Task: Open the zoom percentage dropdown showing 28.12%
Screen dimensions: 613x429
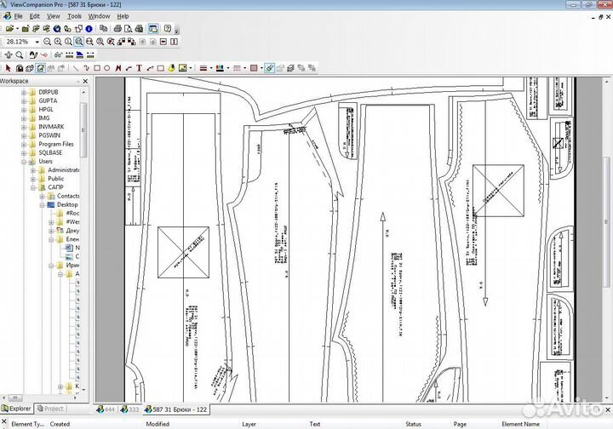Action: click(37, 42)
